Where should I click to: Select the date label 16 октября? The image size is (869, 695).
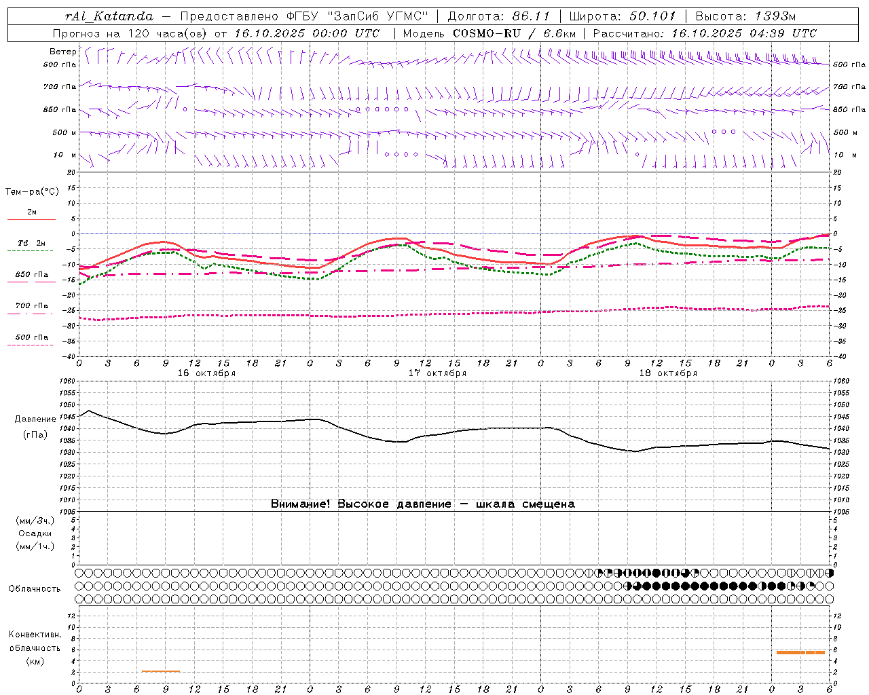[206, 373]
